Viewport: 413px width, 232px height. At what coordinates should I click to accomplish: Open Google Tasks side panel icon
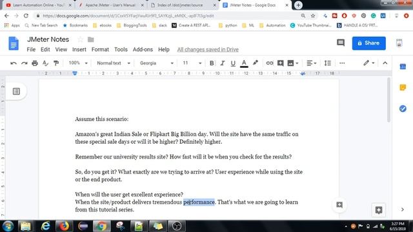[403, 108]
